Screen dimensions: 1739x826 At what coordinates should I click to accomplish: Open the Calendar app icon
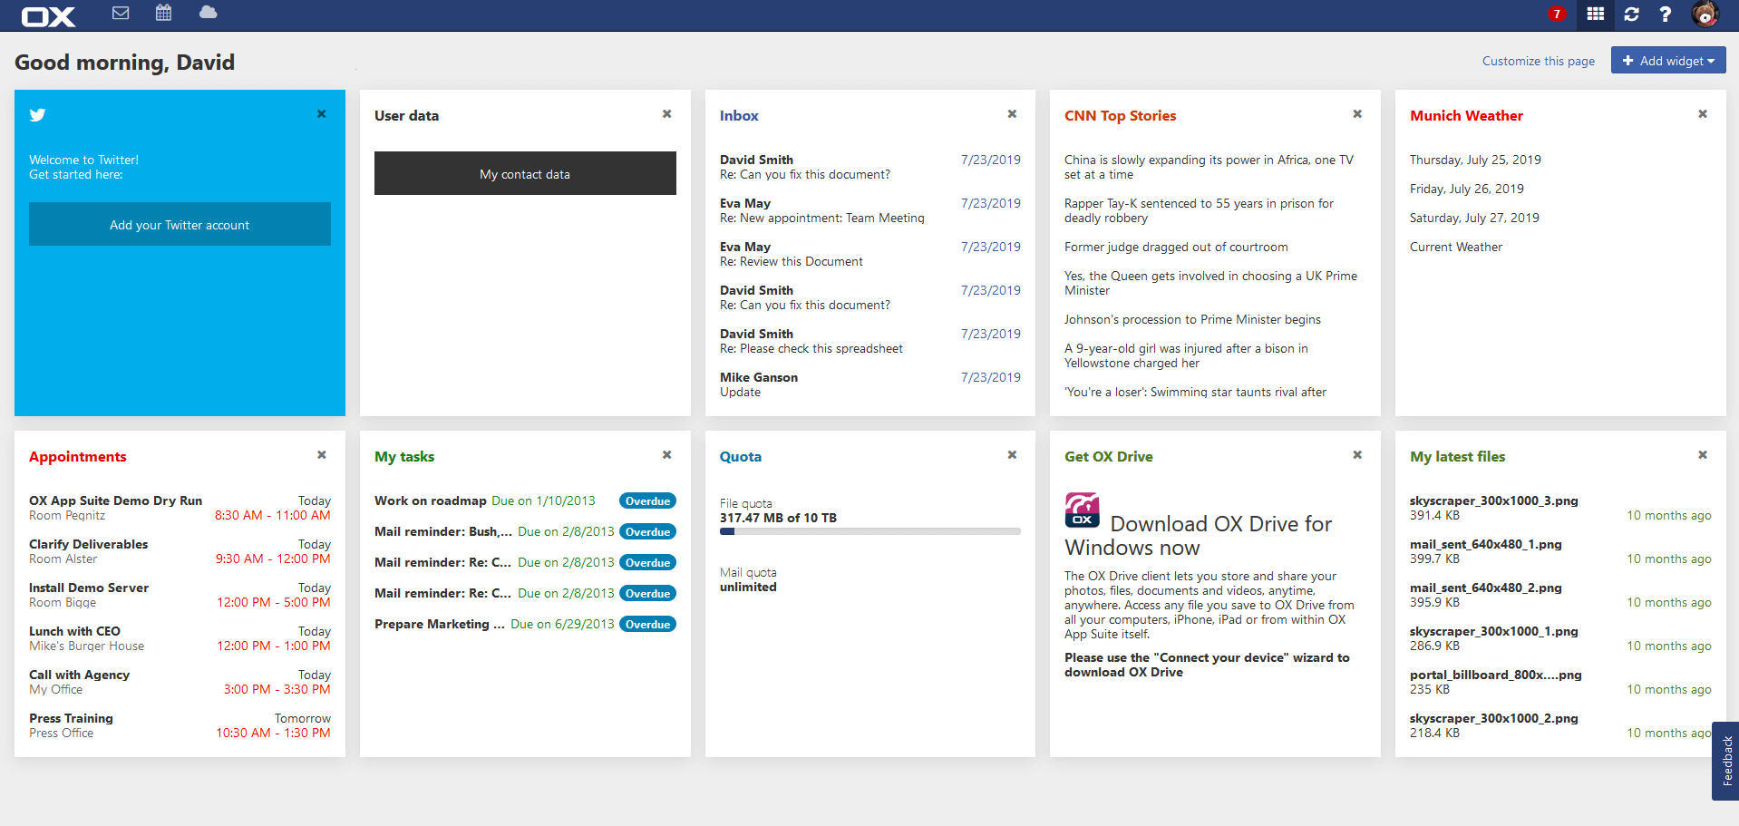pos(163,14)
